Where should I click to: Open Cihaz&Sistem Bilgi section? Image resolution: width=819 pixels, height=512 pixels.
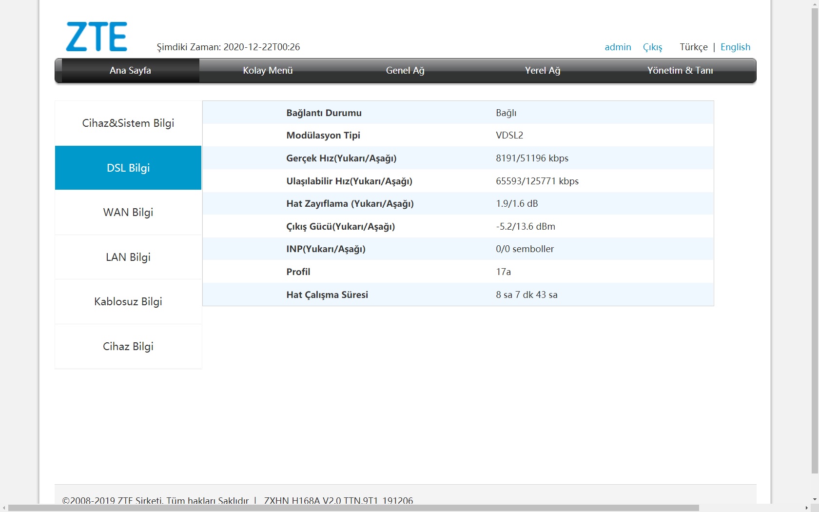(x=128, y=123)
